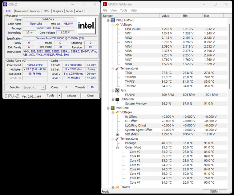The image size is (234, 195).
Task: Click the Min column header
Action: (192, 16)
